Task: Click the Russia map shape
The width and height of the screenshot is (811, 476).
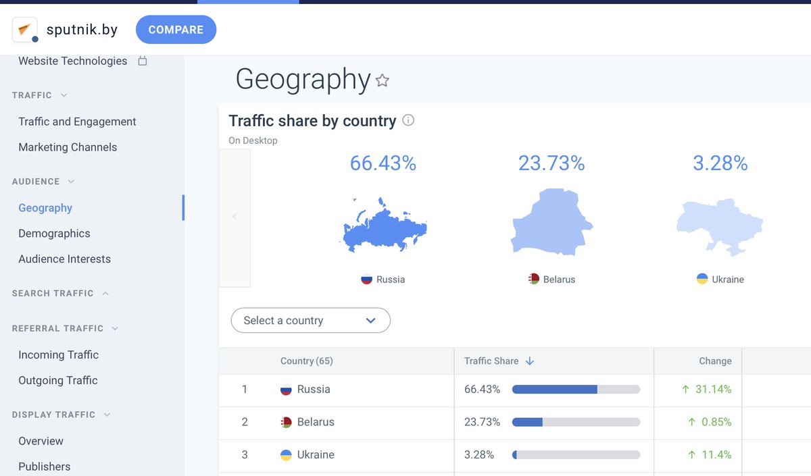Action: [383, 225]
